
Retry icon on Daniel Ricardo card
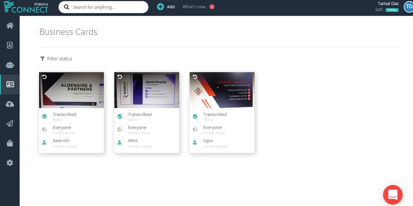coord(120,77)
